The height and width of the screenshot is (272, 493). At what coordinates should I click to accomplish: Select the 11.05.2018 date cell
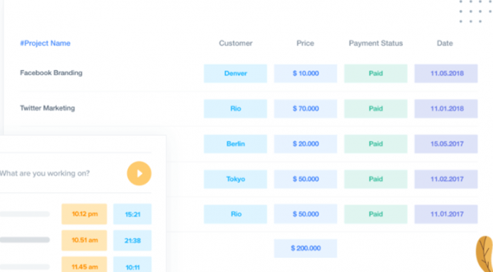pos(446,73)
